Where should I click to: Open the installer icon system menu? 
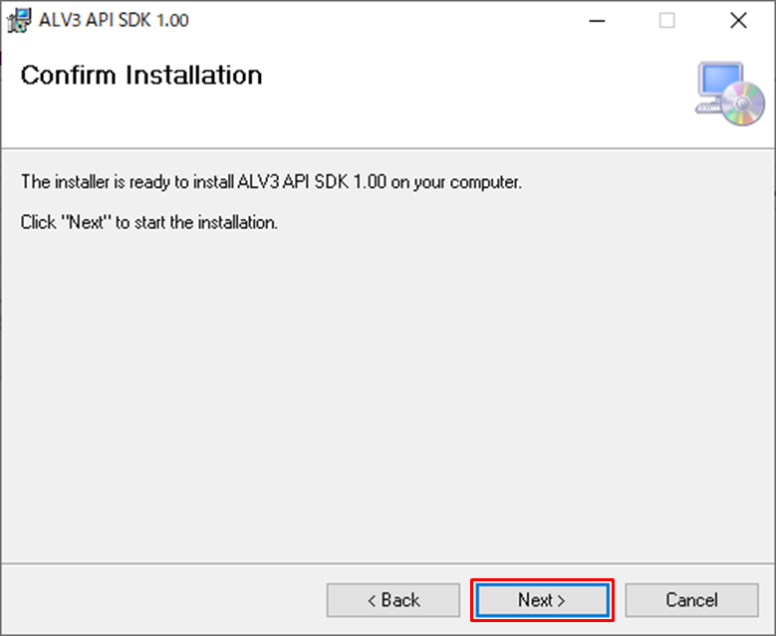tap(20, 20)
